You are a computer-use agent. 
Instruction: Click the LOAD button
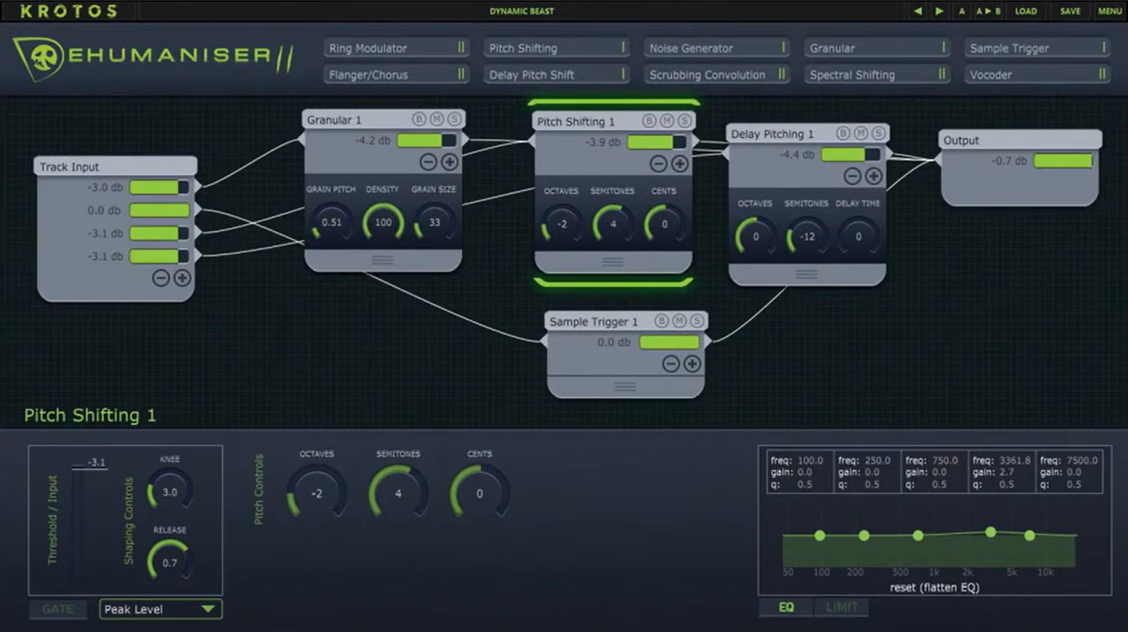pyautogui.click(x=1026, y=12)
